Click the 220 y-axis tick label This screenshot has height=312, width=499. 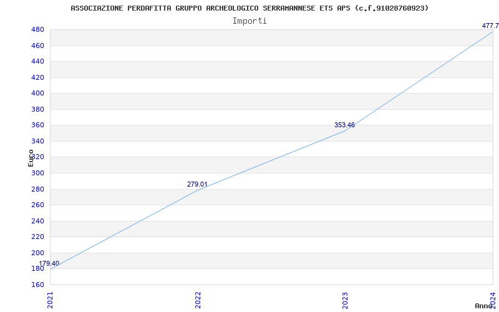pos(37,237)
